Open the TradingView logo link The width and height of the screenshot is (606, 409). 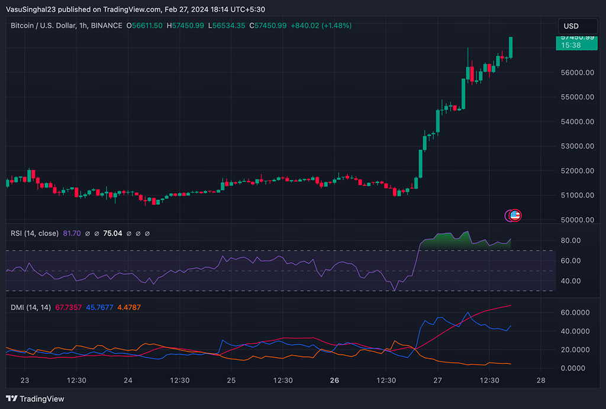point(35,398)
